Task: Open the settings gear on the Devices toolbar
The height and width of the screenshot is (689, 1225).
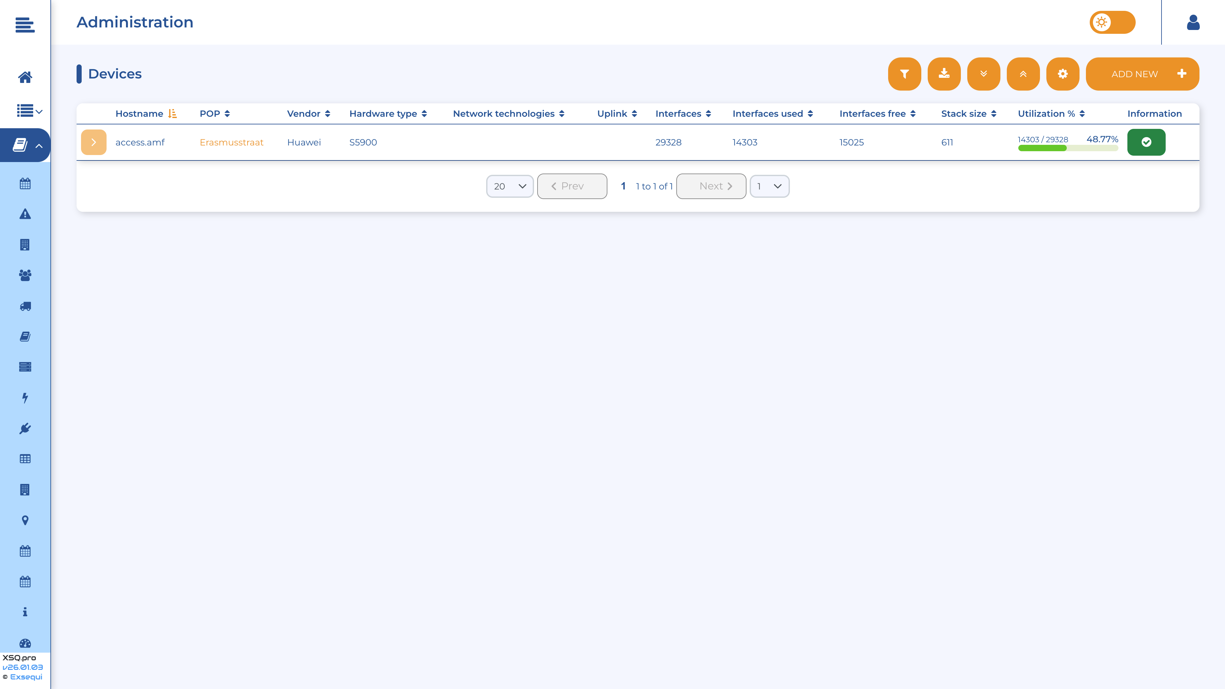Action: coord(1062,74)
